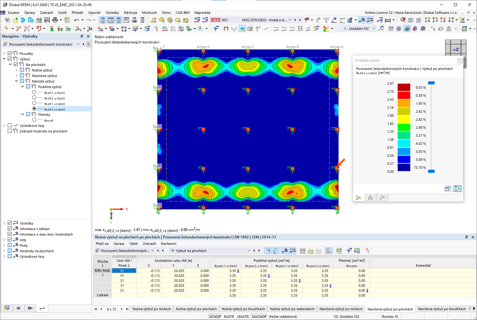Open the Posouzení železobetonových konstrukcí navigator dropdown
Screen dimensions: 477x320
point(78,44)
